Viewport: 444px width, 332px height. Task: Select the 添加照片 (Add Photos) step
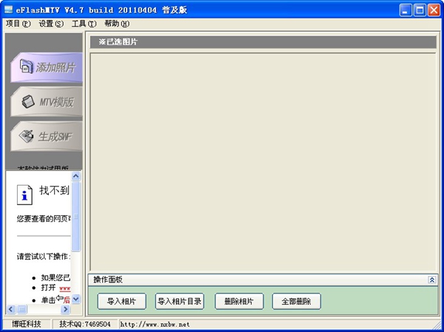click(46, 68)
